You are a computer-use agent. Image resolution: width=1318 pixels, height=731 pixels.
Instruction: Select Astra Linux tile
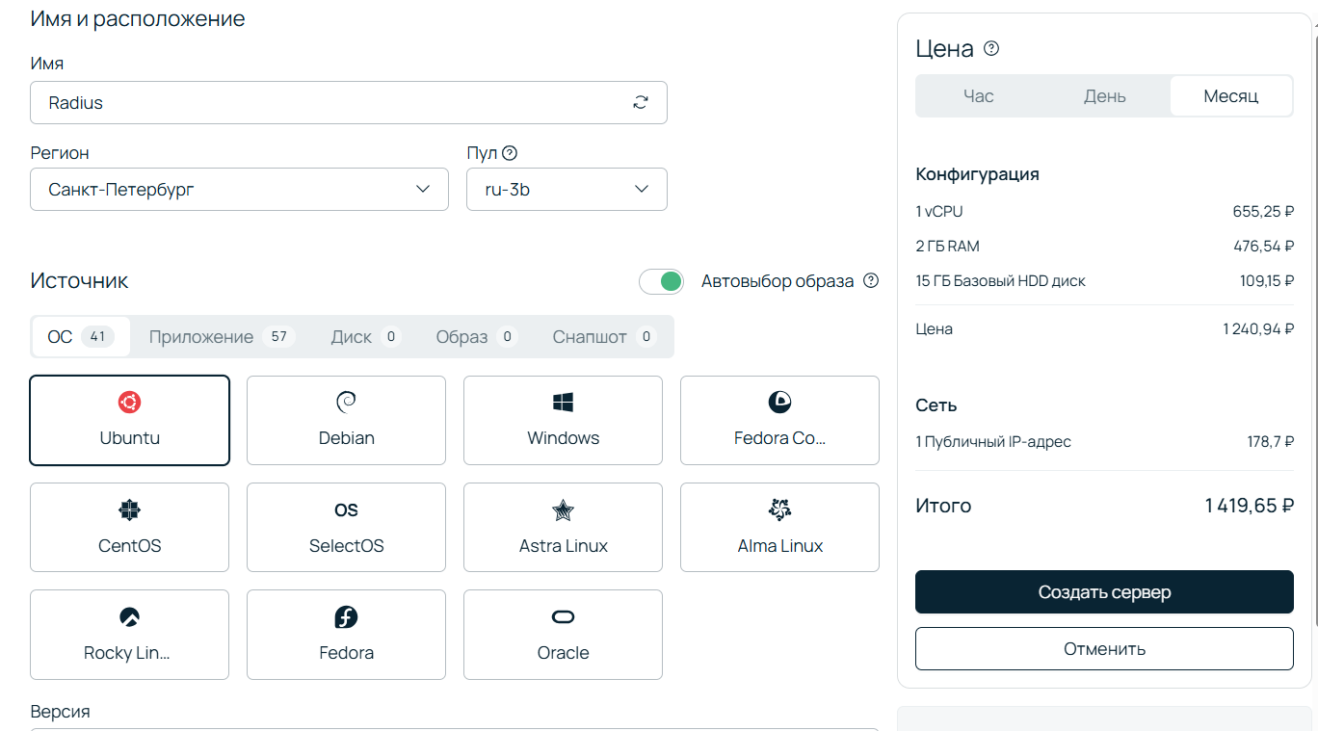[x=563, y=527]
